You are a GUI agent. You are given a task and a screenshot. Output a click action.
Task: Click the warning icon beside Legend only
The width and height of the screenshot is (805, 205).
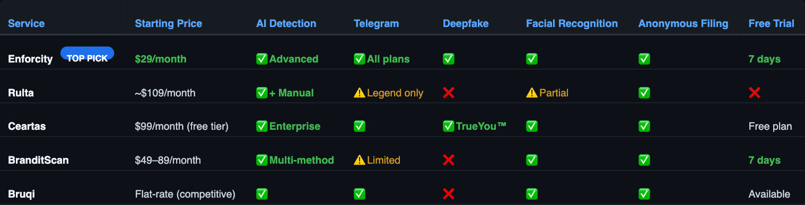pyautogui.click(x=360, y=93)
